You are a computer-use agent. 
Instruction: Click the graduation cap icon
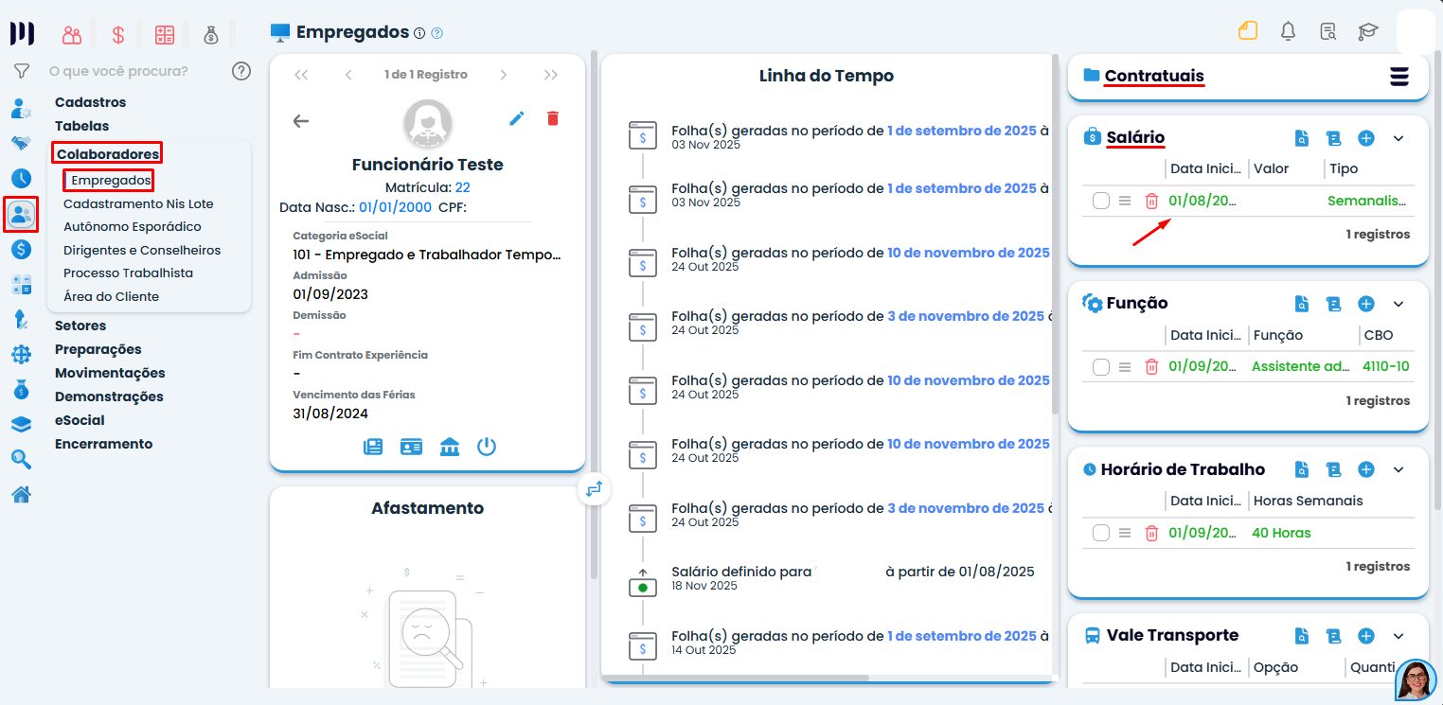1367,31
